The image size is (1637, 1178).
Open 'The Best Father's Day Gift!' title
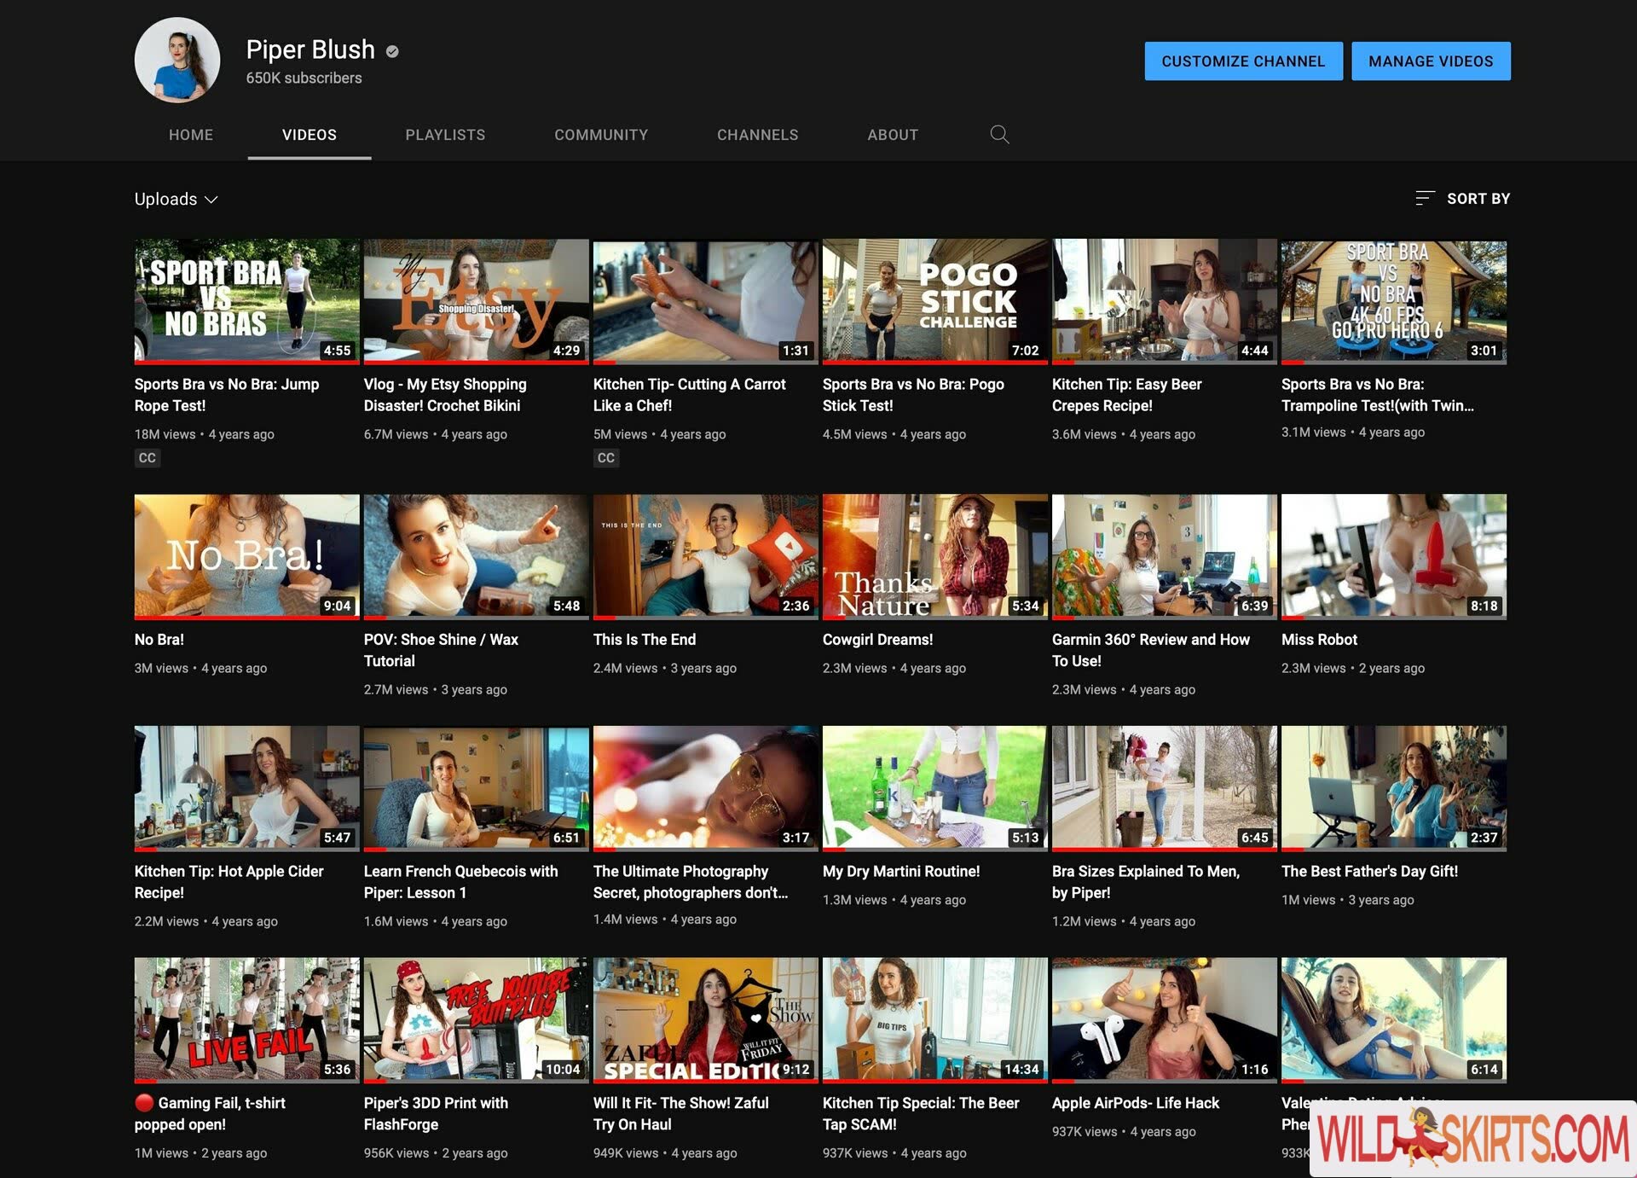coord(1369,872)
